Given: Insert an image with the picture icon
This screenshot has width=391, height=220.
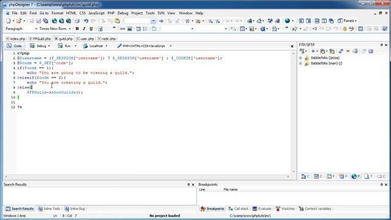Looking at the screenshot, I should pyautogui.click(x=130, y=29).
